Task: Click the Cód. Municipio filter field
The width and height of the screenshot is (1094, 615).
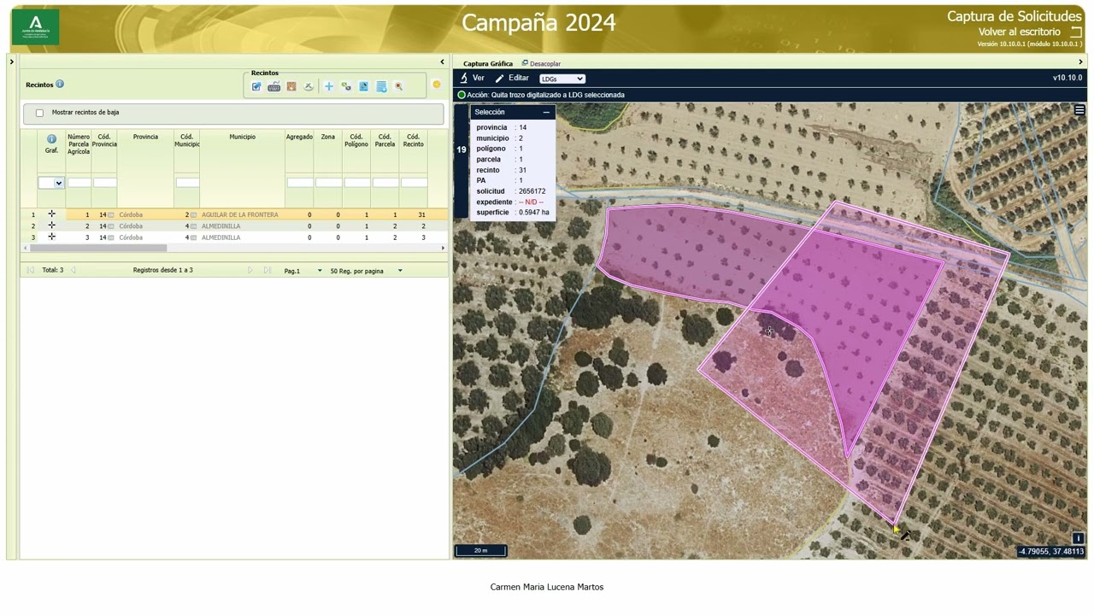Action: (187, 183)
